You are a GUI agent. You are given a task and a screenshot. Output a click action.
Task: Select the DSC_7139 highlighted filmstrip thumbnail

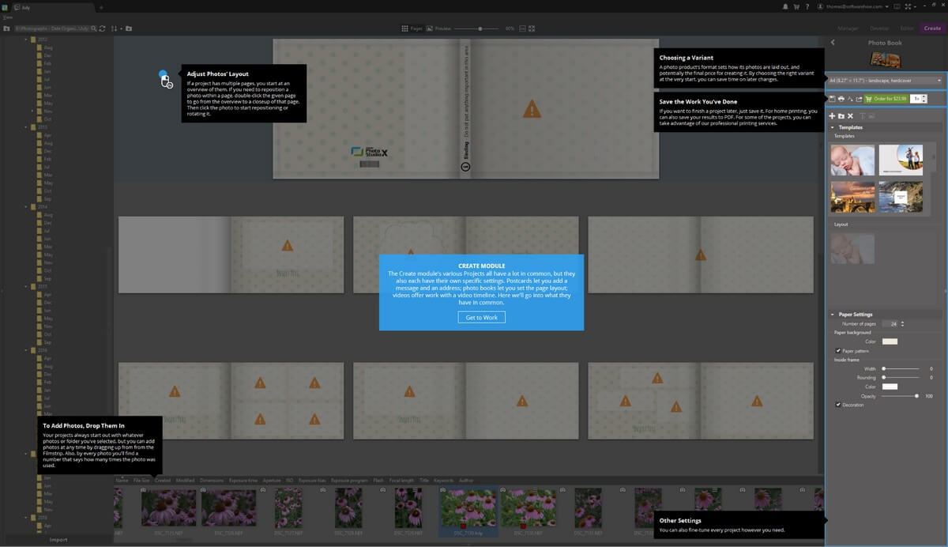click(468, 507)
